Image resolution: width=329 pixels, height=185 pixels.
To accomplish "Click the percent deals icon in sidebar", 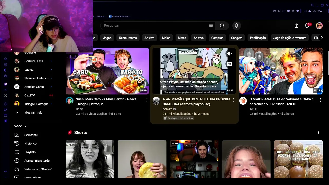I will click(x=6, y=90).
